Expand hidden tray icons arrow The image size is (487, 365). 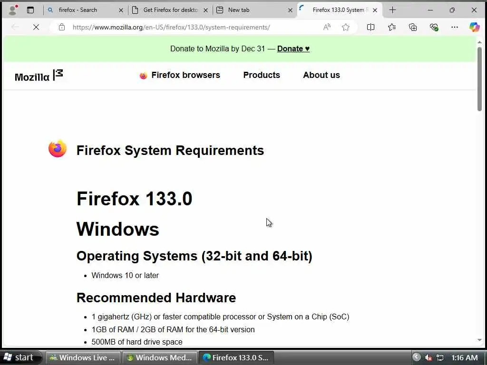click(417, 357)
